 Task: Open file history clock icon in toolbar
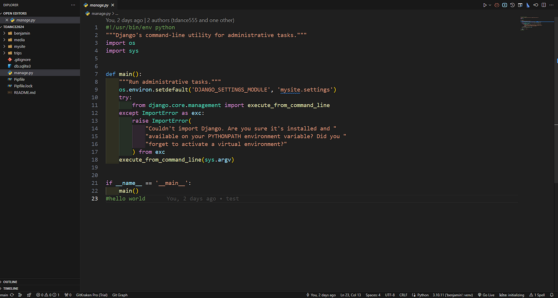pyautogui.click(x=512, y=5)
